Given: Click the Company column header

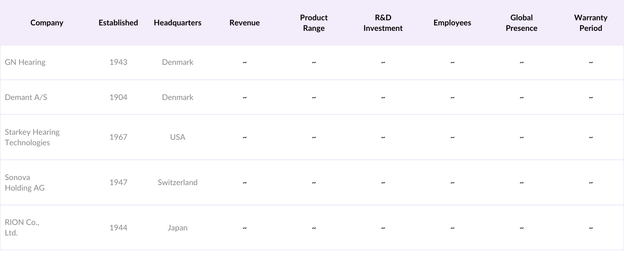Looking at the screenshot, I should (47, 23).
